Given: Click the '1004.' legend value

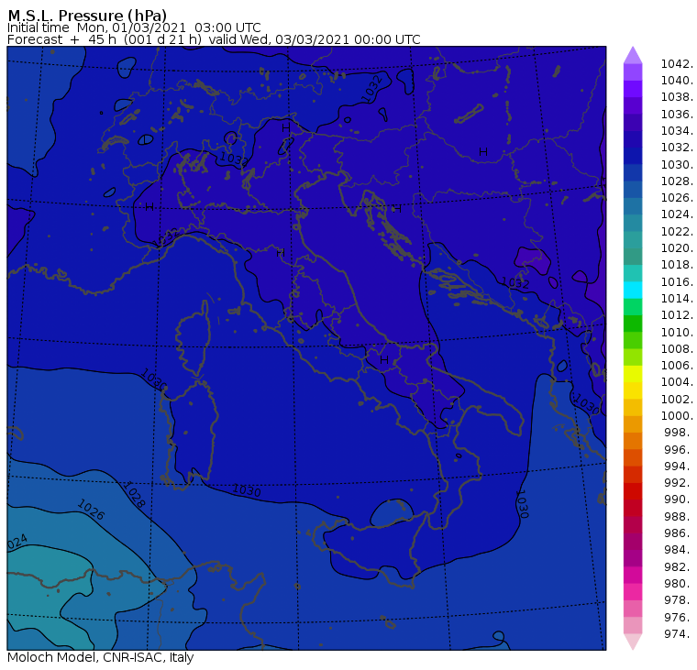Looking at the screenshot, I should 677,381.
